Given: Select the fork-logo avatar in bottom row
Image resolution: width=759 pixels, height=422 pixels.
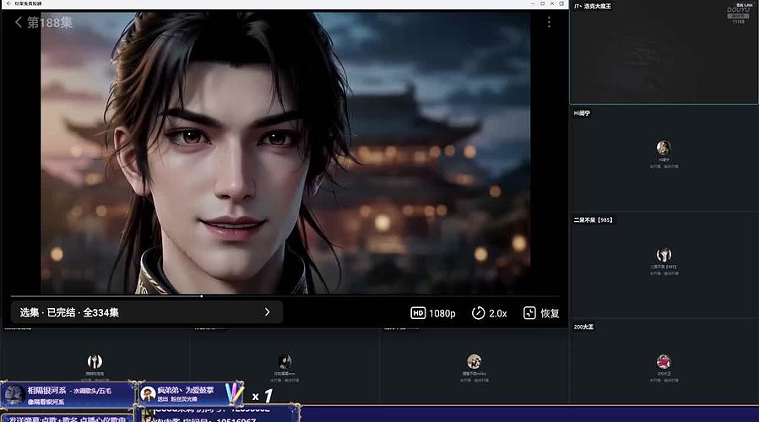Looking at the screenshot, I should pos(95,361).
